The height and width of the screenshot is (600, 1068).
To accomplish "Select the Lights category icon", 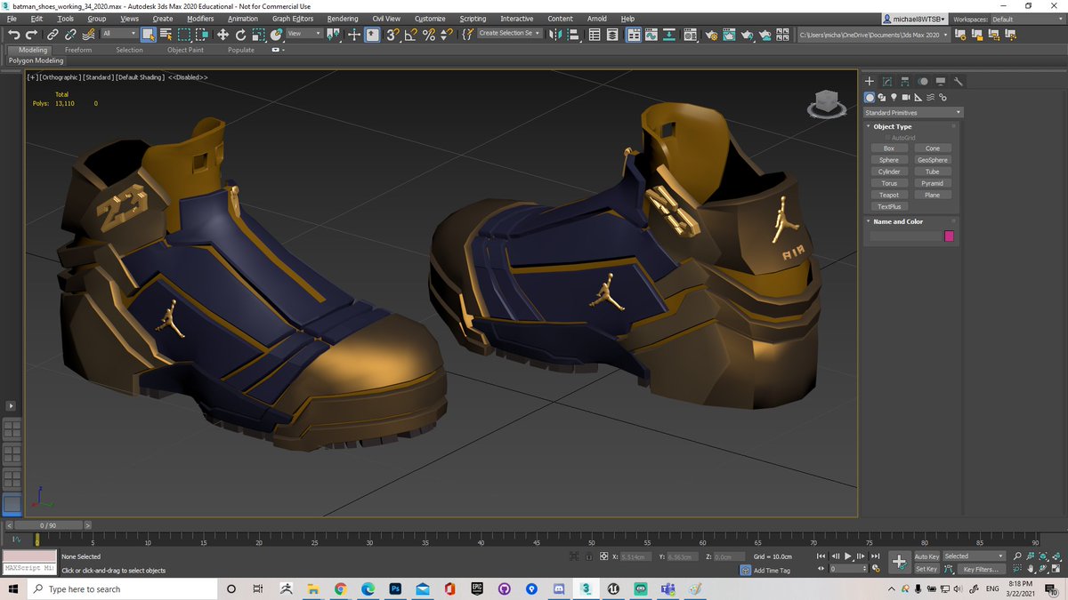I will pos(894,97).
